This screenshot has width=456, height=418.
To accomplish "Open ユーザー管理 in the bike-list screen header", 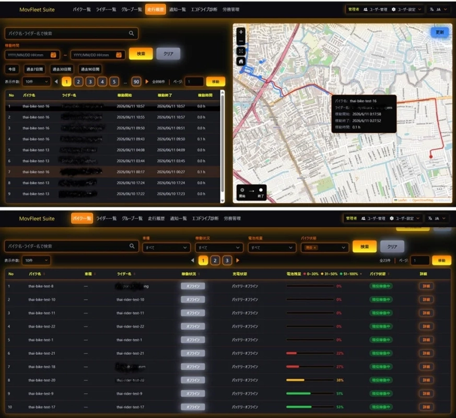I will 373,218.
